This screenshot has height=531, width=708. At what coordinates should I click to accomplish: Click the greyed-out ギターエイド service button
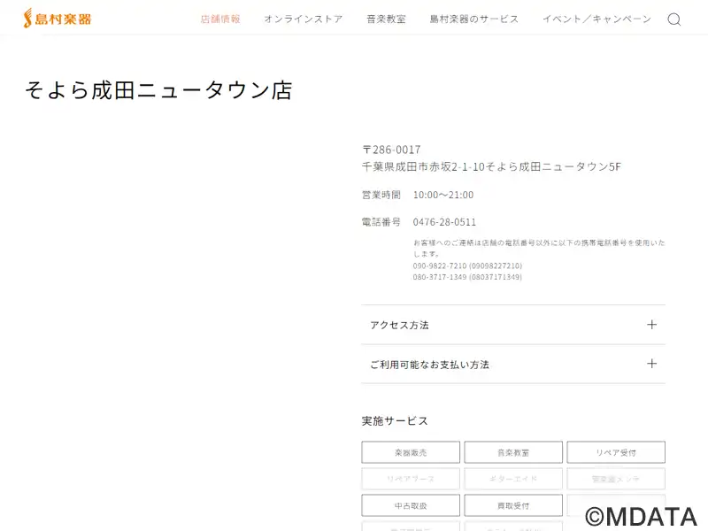point(513,479)
